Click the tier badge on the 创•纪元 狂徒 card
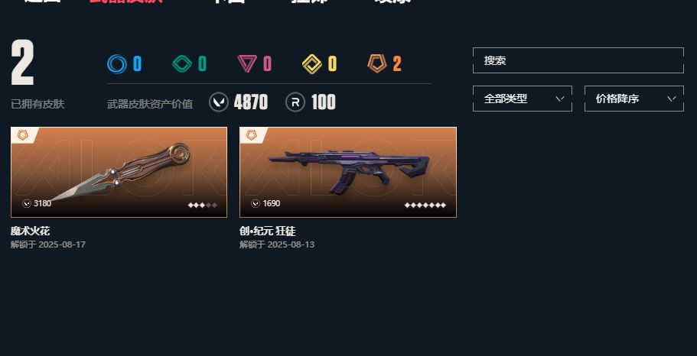This screenshot has width=697, height=356. (x=252, y=135)
